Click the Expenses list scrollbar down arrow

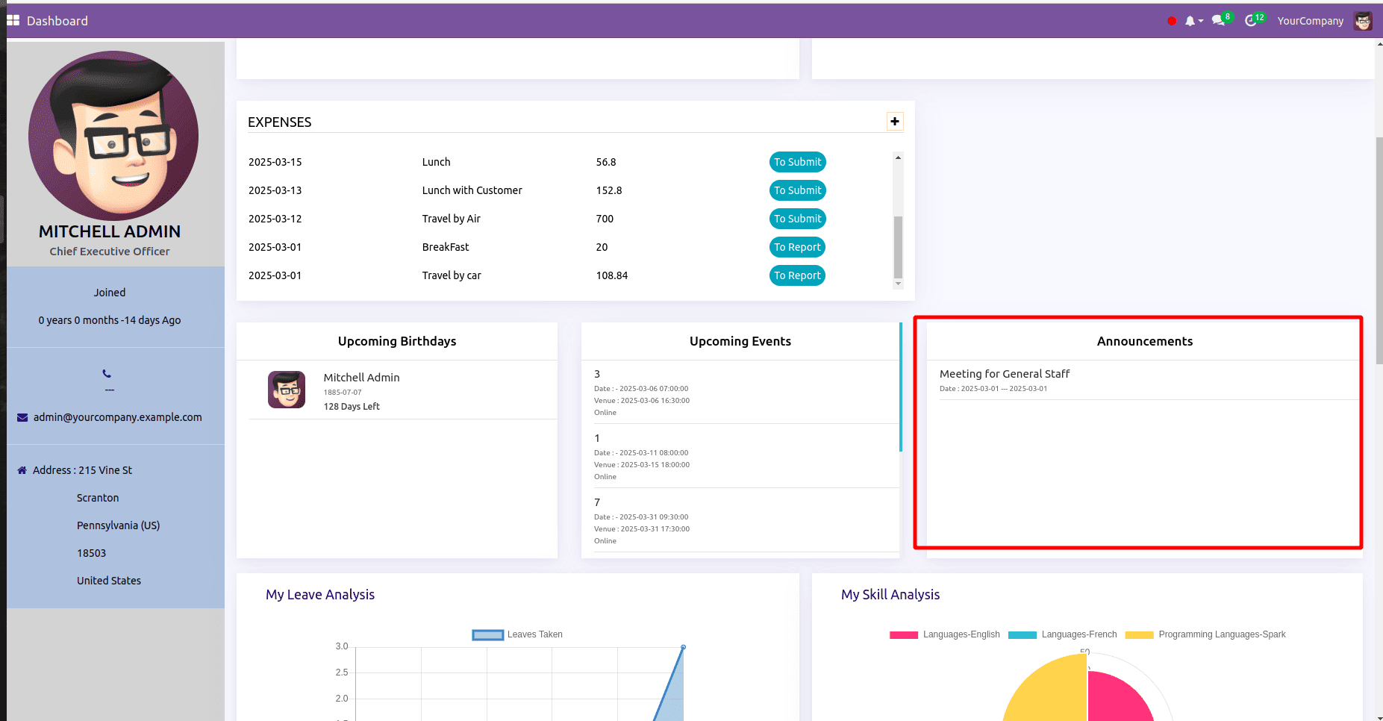[898, 284]
